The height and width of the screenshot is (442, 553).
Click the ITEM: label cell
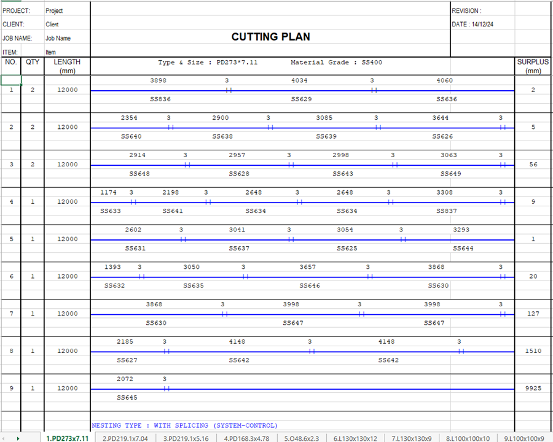tap(10, 52)
